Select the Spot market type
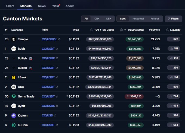 [123, 19]
